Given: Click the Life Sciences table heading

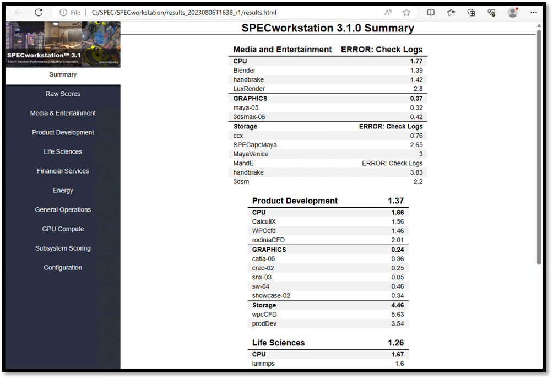Looking at the screenshot, I should pyautogui.click(x=278, y=343).
